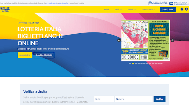Expand the News dropdown menu
Image resolution: width=189 pixels, height=105 pixels.
(118, 10)
